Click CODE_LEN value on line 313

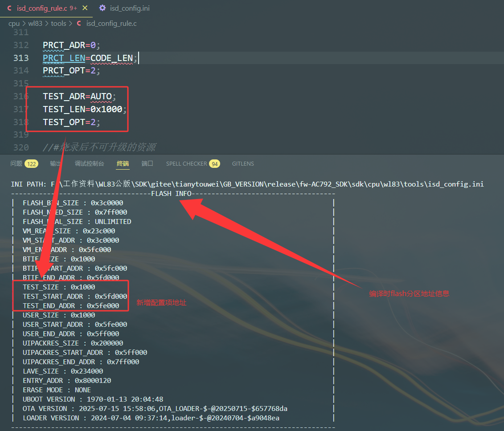click(x=111, y=58)
